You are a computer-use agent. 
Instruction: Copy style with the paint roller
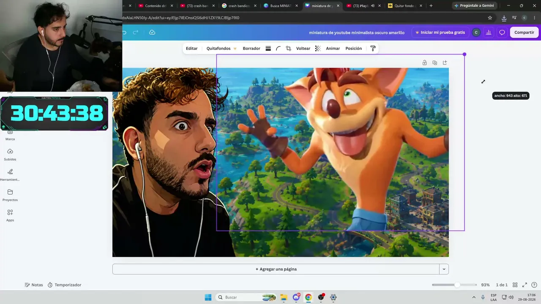tap(373, 49)
